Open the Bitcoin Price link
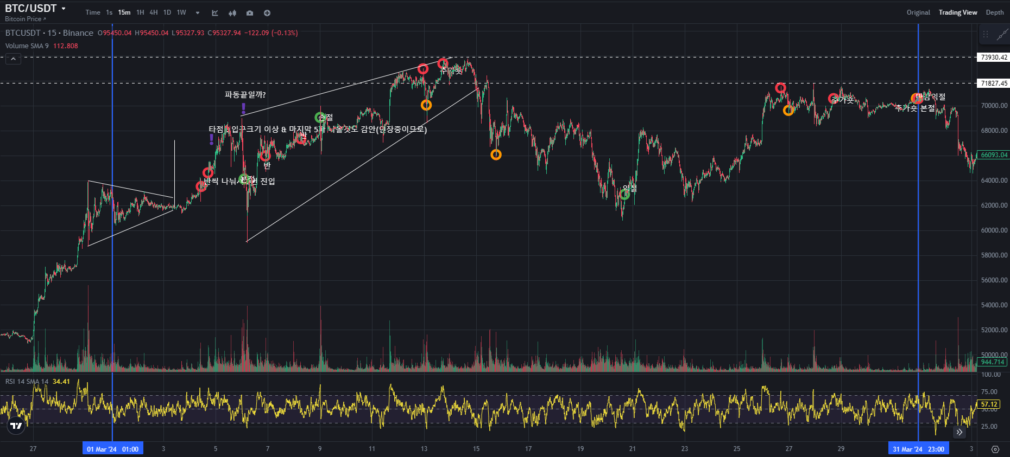Image resolution: width=1010 pixels, height=457 pixels. click(25, 19)
